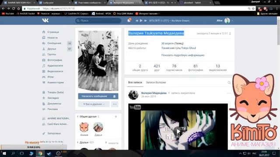Open notifications bell icon
This screenshot has height=157, width=280.
[x=129, y=20]
